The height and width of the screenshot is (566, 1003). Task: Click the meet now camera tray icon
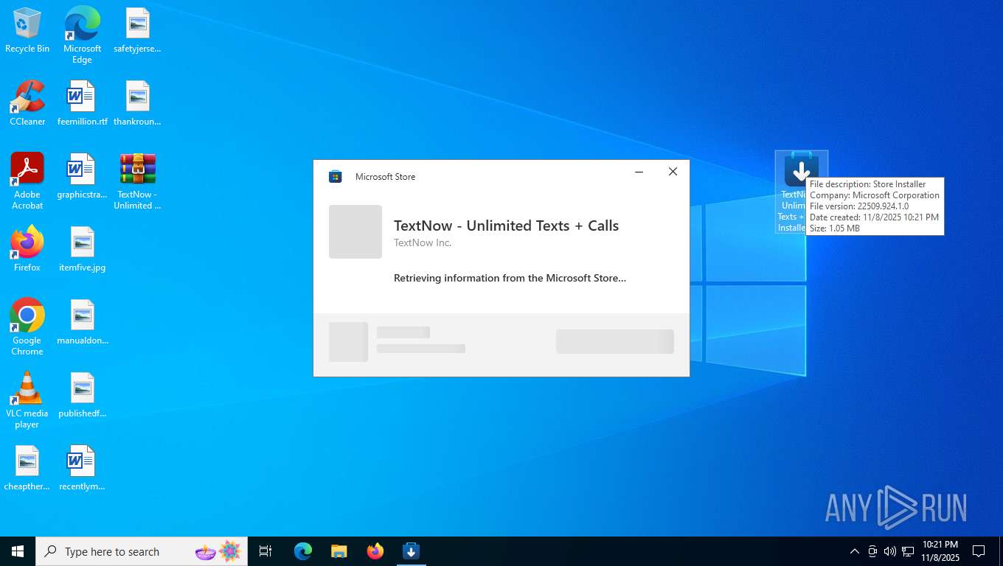point(872,551)
